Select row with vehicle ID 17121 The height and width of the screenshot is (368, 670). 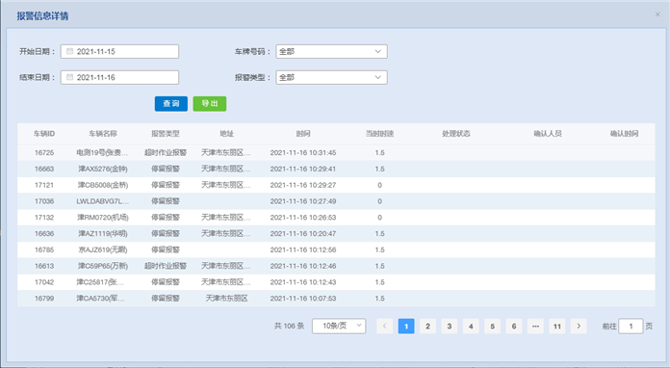point(336,185)
